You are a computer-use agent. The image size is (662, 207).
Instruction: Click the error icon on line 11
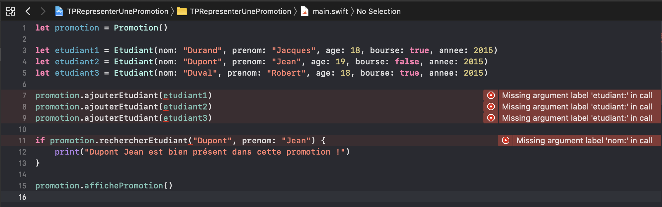tap(506, 141)
